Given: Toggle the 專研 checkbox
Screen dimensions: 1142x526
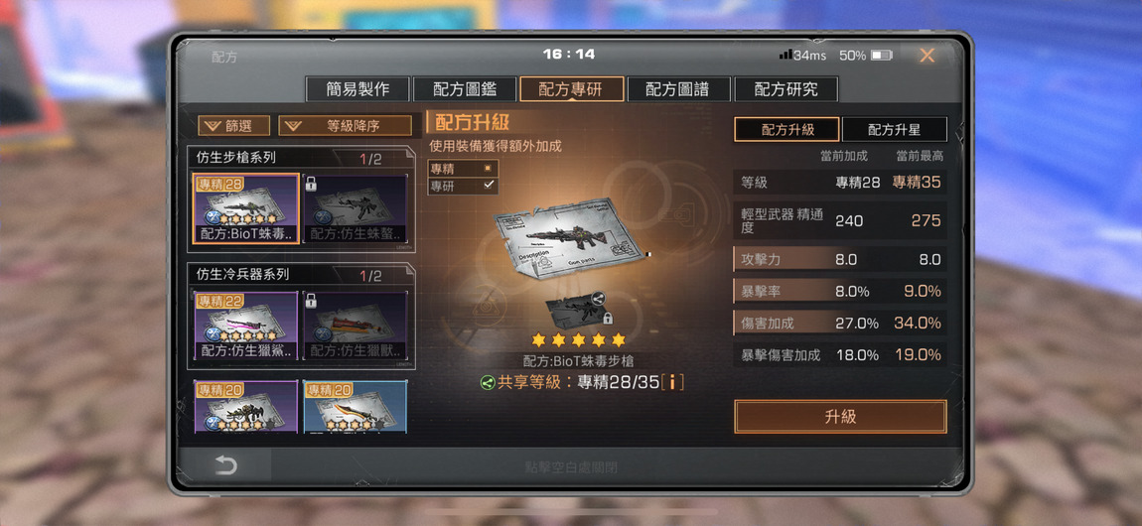Looking at the screenshot, I should pos(463,186).
